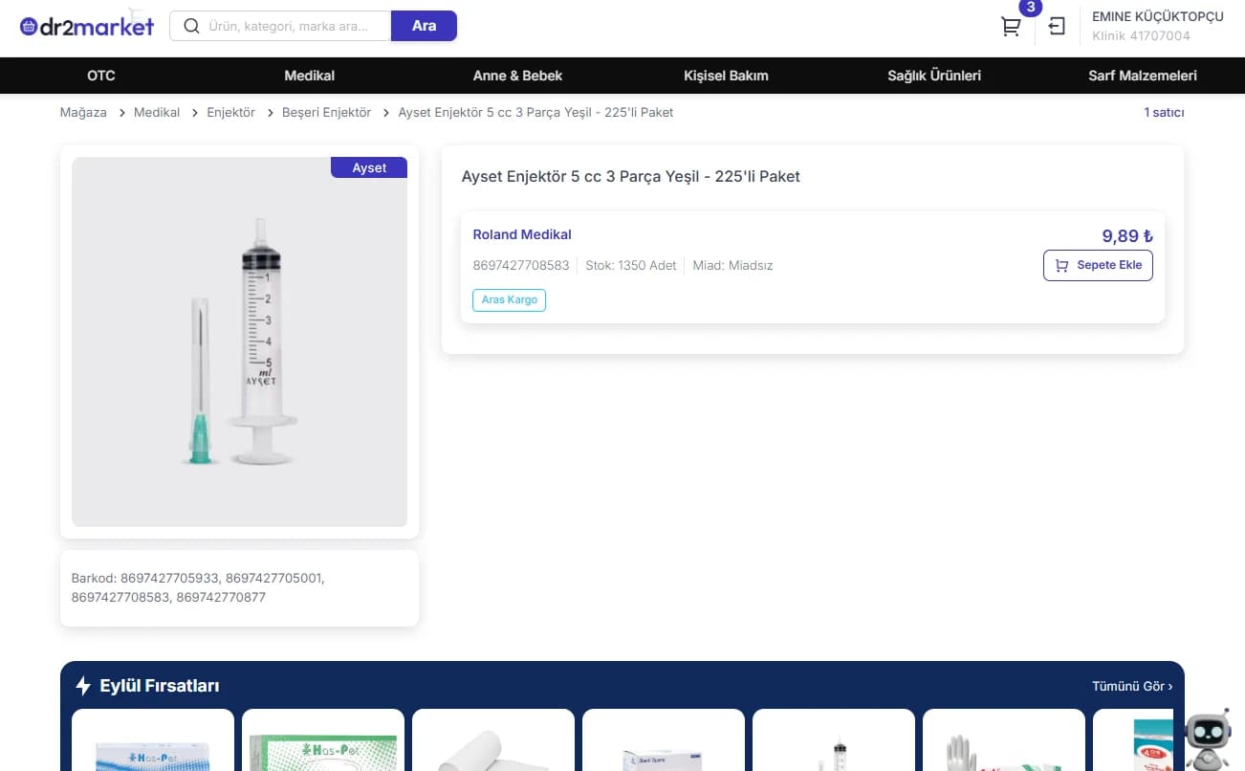The width and height of the screenshot is (1245, 771).
Task: Click the Ara search button
Action: pyautogui.click(x=424, y=26)
